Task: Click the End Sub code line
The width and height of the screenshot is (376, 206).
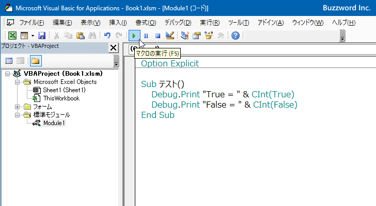Action: tap(158, 115)
